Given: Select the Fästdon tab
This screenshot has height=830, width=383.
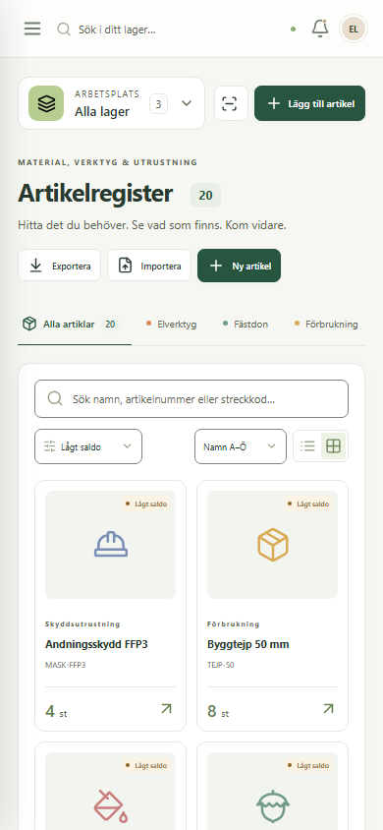Looking at the screenshot, I should coord(246,324).
